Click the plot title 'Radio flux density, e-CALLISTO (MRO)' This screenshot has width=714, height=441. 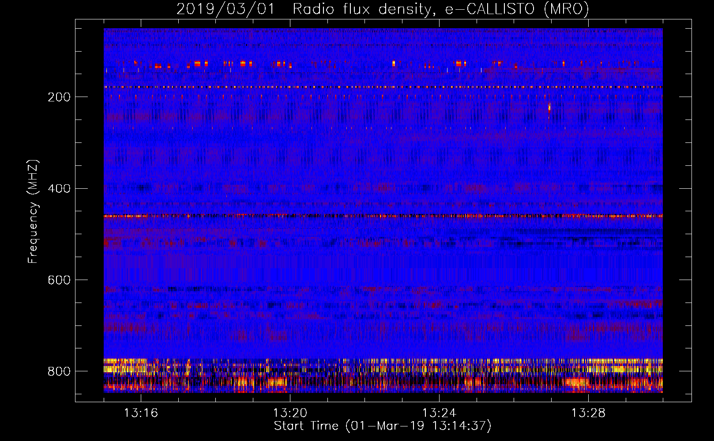(441, 9)
